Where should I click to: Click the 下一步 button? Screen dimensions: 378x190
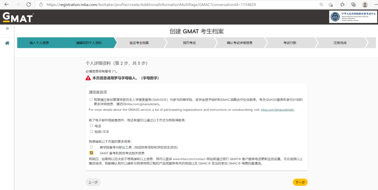300,182
